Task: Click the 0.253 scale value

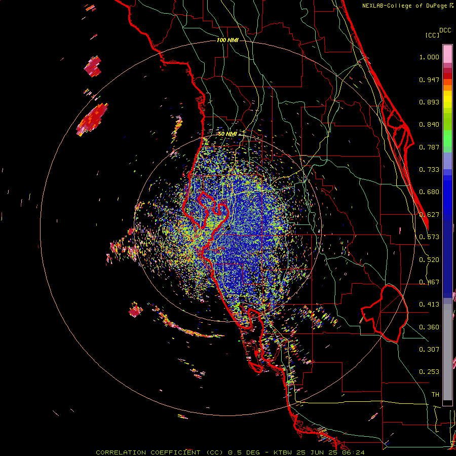Action: click(x=429, y=372)
